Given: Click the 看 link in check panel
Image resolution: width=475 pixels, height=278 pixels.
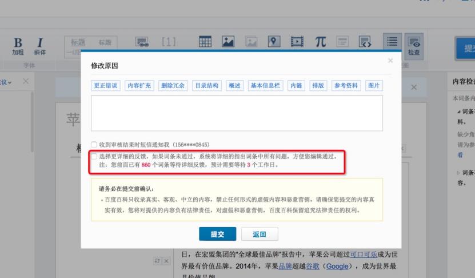Looking at the screenshot, I should (x=460, y=155).
